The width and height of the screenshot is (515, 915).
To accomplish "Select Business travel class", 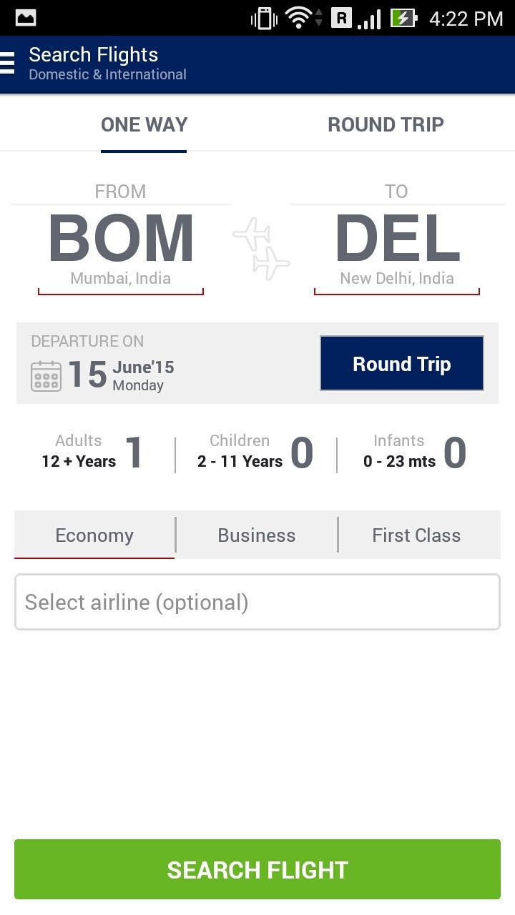I will pyautogui.click(x=257, y=535).
